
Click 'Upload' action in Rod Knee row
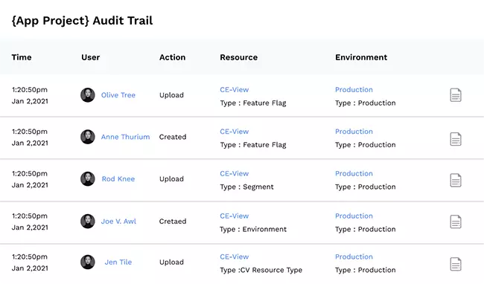[171, 179]
